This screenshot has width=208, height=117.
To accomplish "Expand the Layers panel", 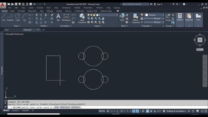I will coord(98,26).
